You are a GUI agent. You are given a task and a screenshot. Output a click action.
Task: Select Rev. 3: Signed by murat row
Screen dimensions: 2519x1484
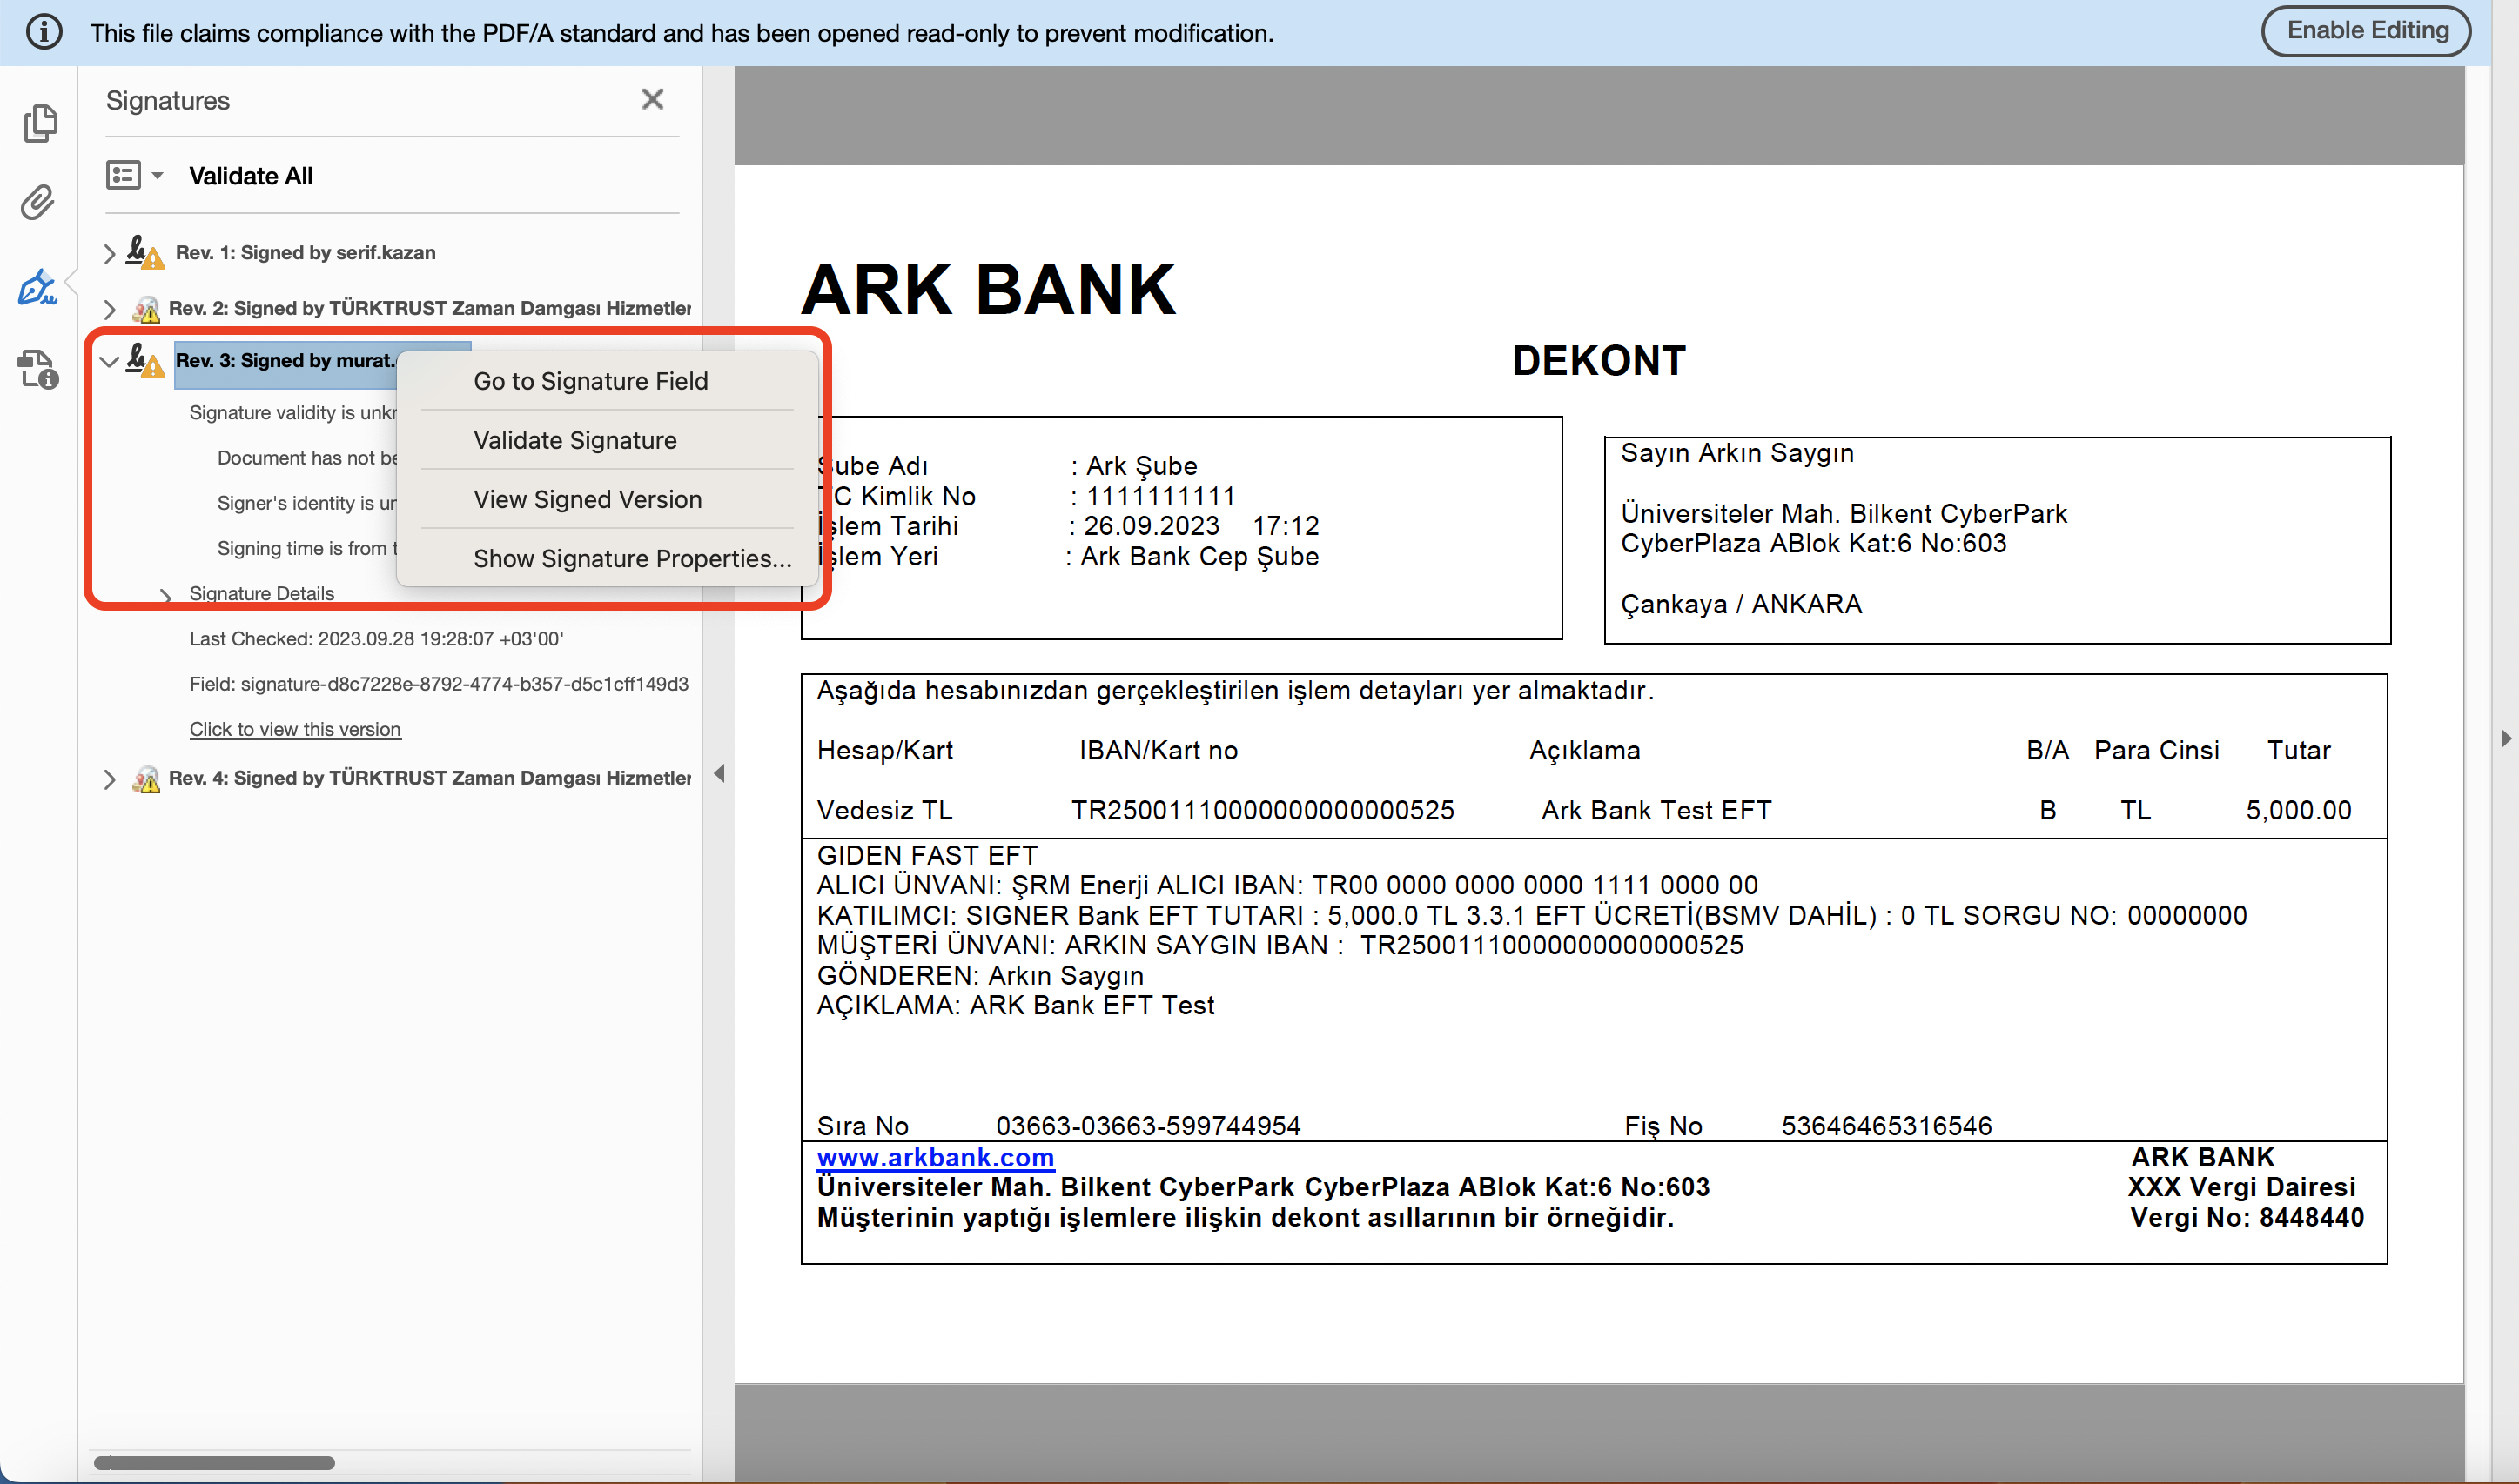click(286, 361)
